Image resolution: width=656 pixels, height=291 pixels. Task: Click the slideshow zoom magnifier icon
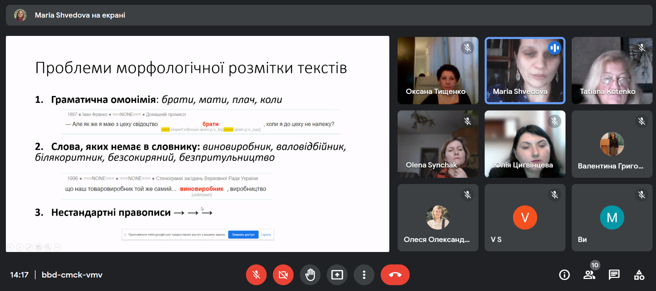pyautogui.click(x=48, y=247)
